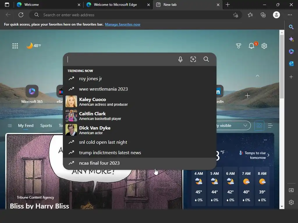Open sidebar settings gear at bottom

point(291,202)
